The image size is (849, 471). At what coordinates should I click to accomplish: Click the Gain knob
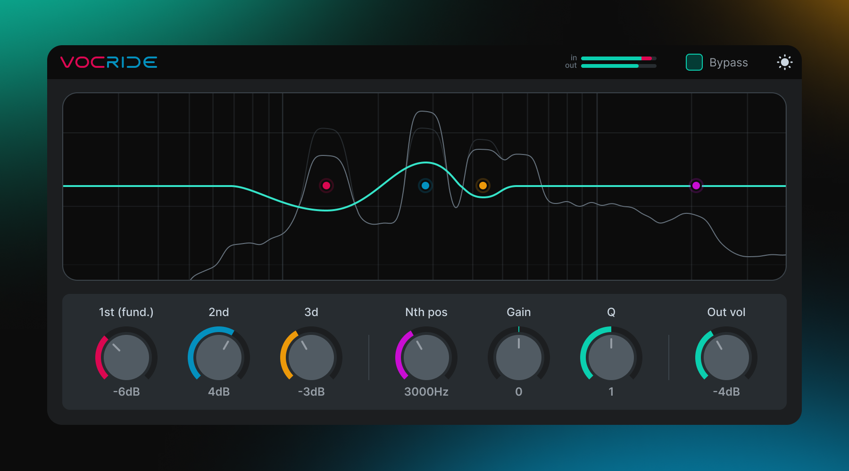pyautogui.click(x=519, y=357)
